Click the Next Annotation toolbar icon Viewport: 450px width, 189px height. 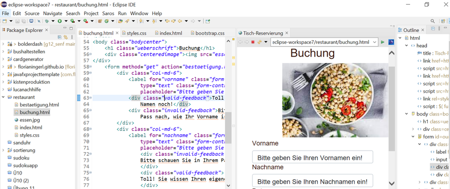tap(141, 21)
